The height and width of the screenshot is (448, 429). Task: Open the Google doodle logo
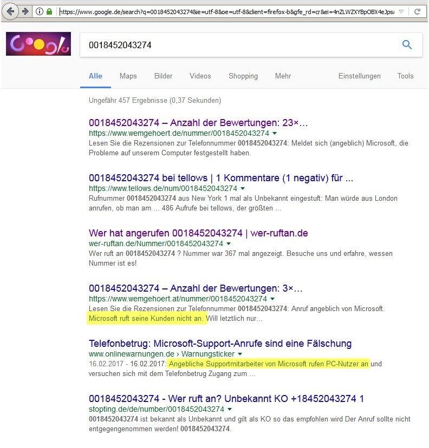(x=38, y=44)
